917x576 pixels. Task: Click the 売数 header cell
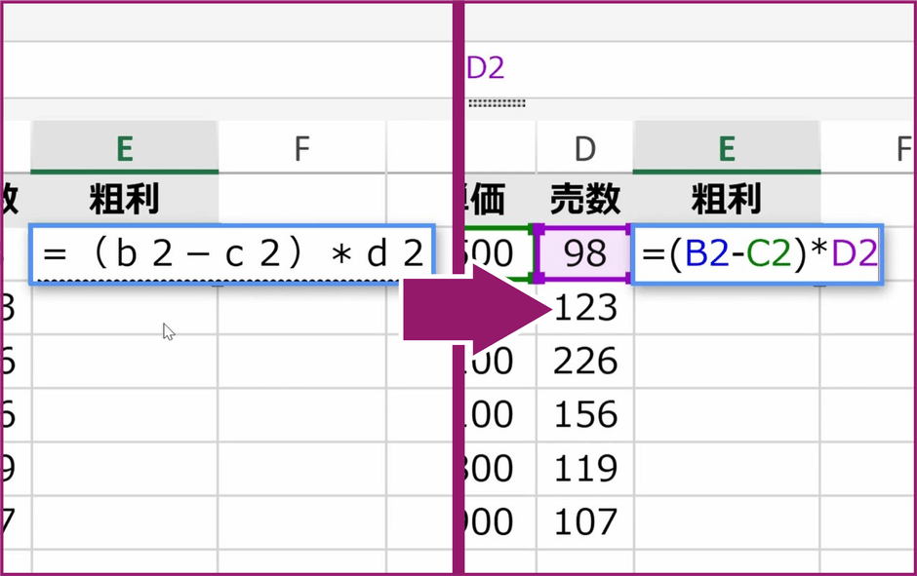click(584, 199)
